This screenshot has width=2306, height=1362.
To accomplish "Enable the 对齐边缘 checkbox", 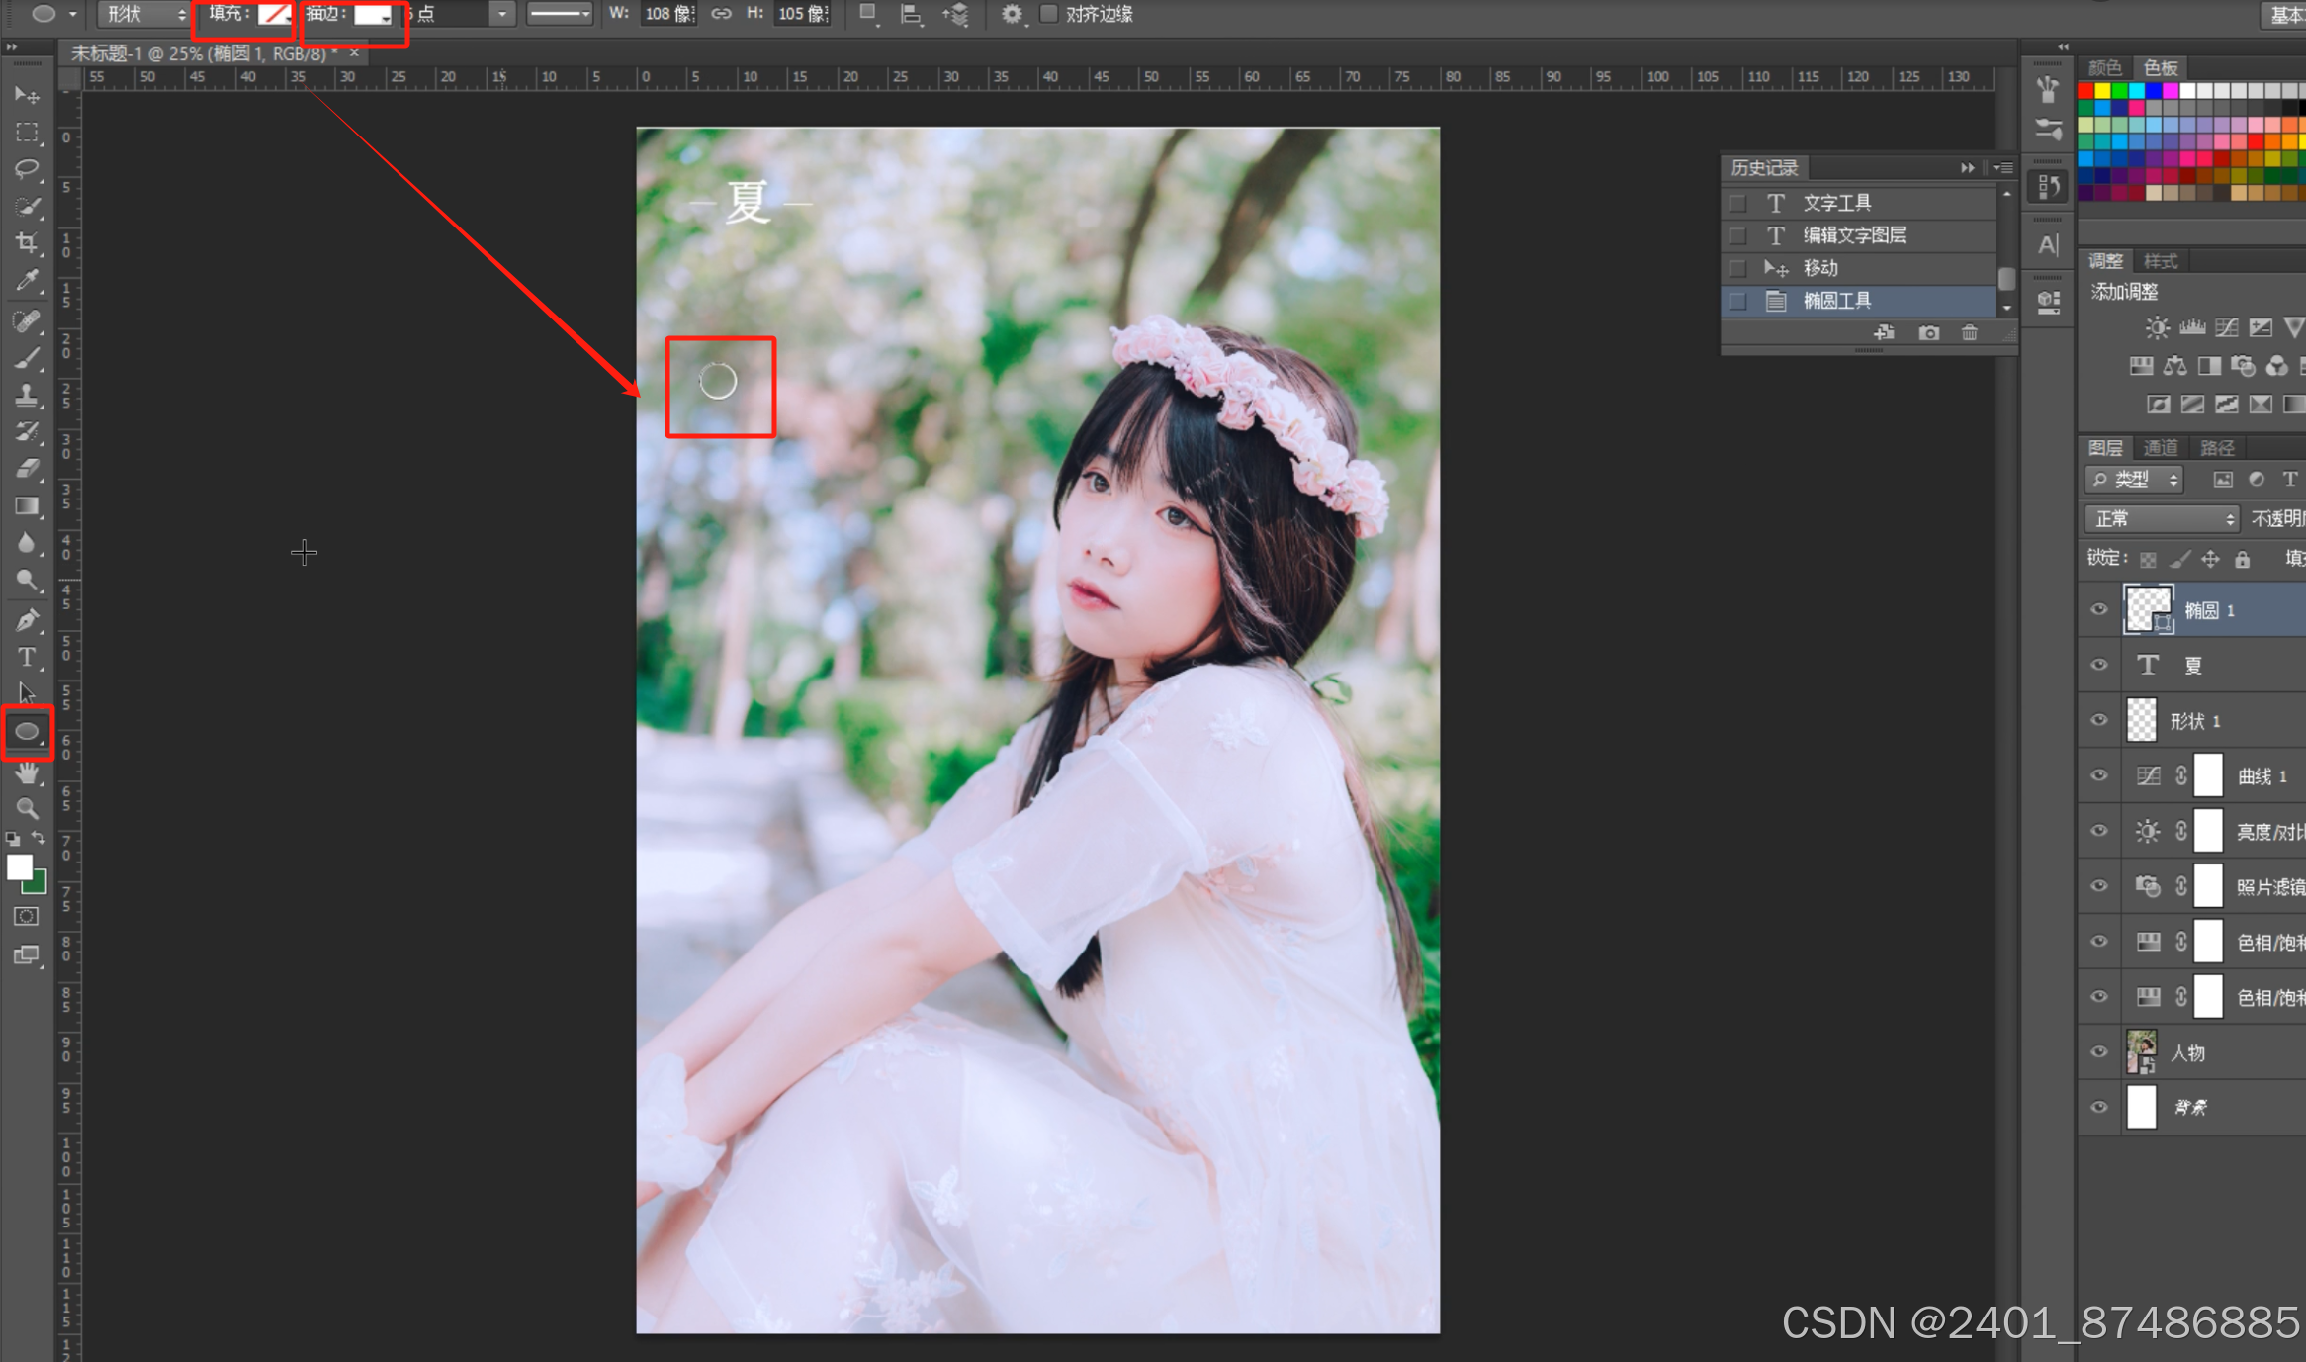I will [x=1049, y=14].
